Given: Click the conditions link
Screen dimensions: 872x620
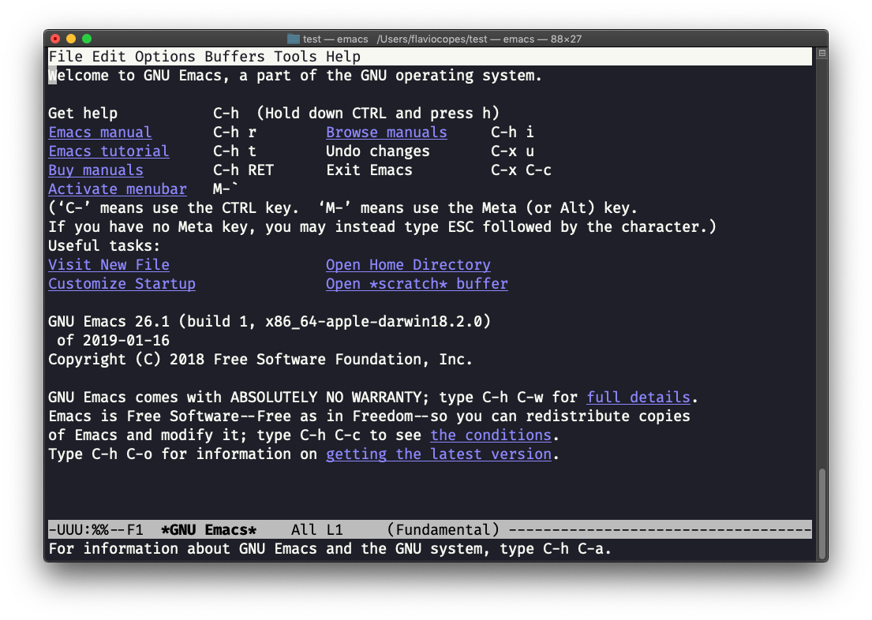Looking at the screenshot, I should click(x=491, y=435).
